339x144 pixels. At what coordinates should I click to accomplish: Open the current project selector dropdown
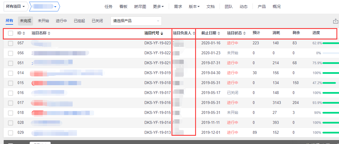pyautogui.click(x=44, y=7)
